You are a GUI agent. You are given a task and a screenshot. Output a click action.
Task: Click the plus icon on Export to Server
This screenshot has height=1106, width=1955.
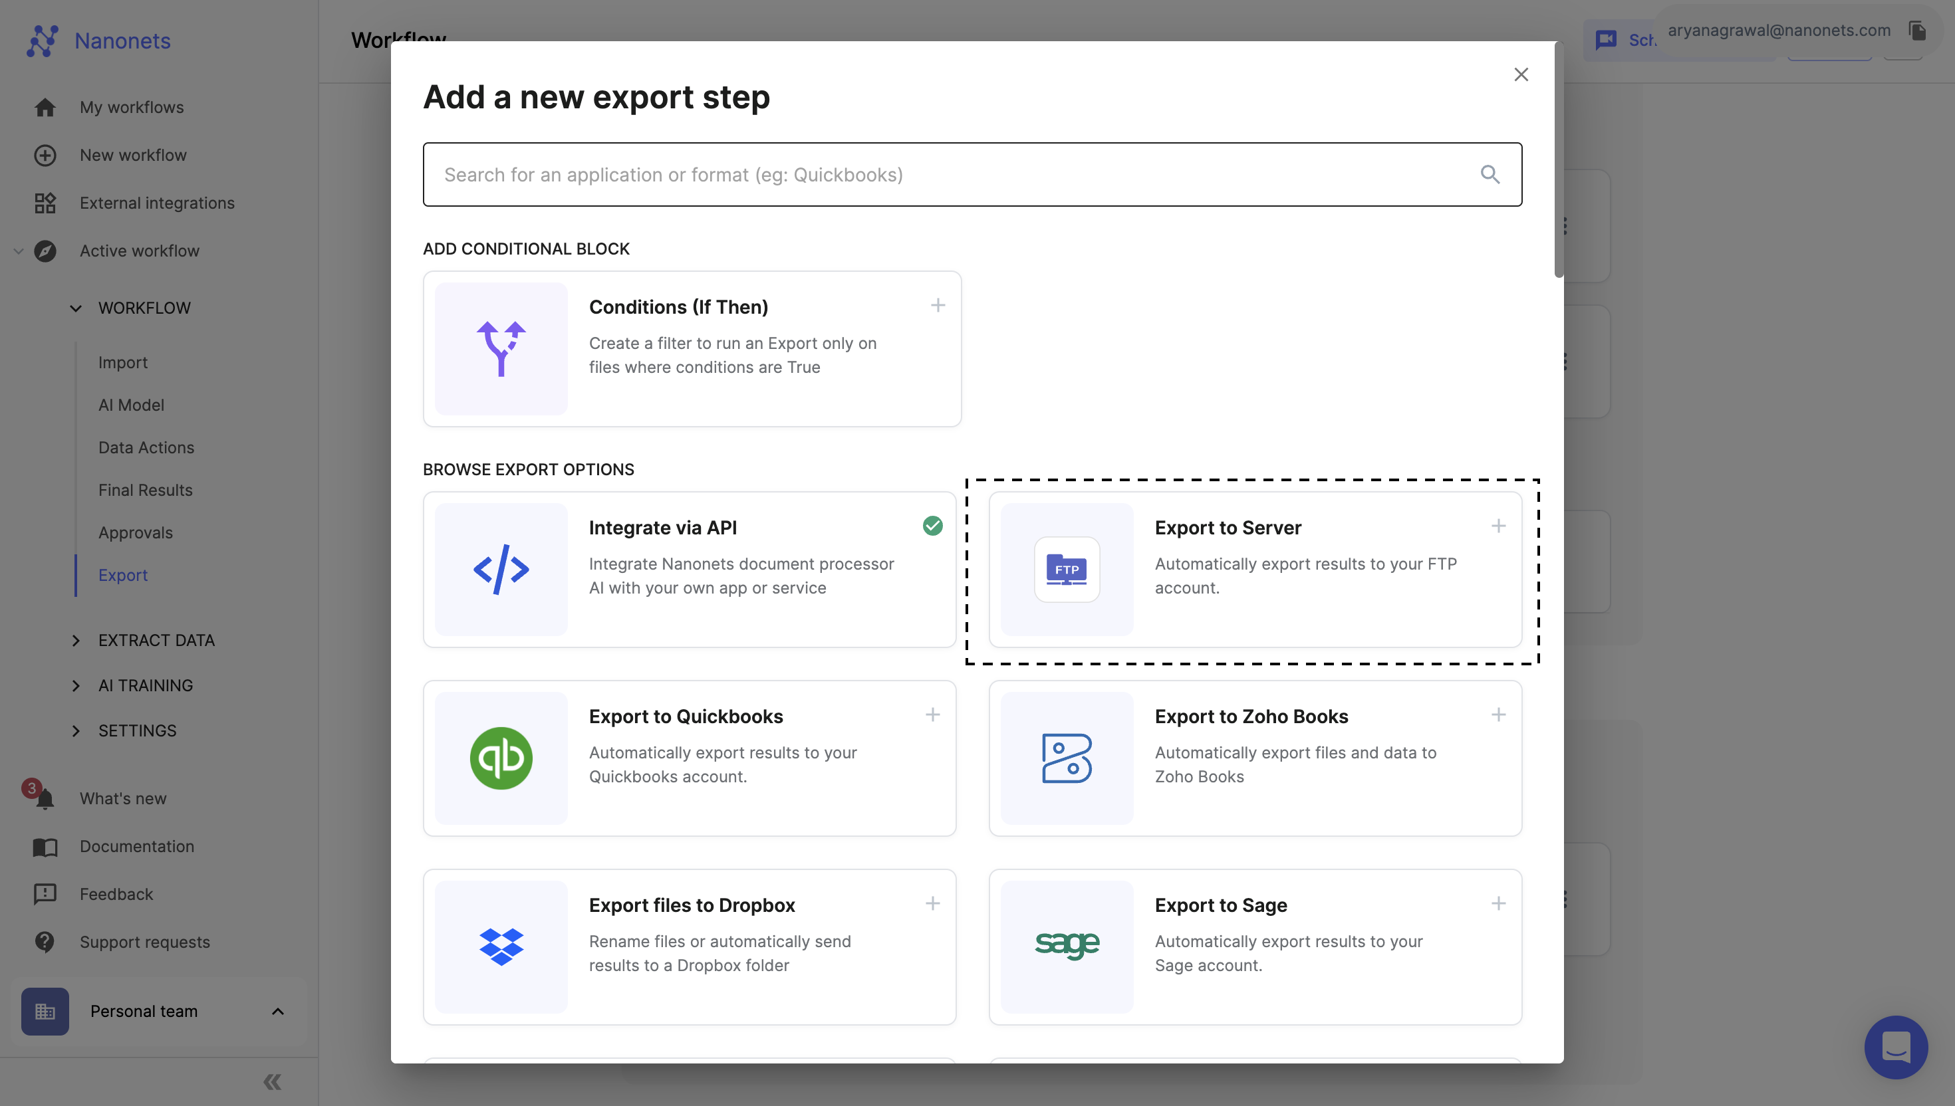1498,526
